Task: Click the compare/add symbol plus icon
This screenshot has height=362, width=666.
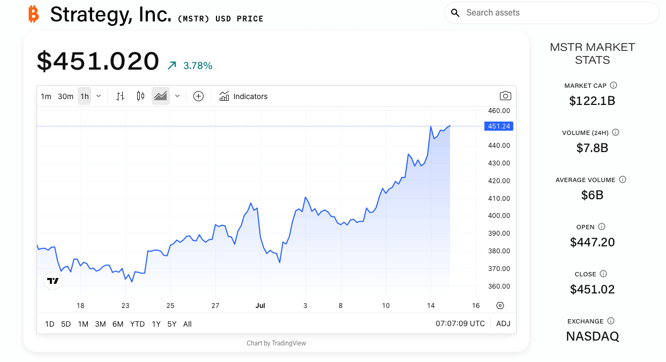Action: coord(198,96)
